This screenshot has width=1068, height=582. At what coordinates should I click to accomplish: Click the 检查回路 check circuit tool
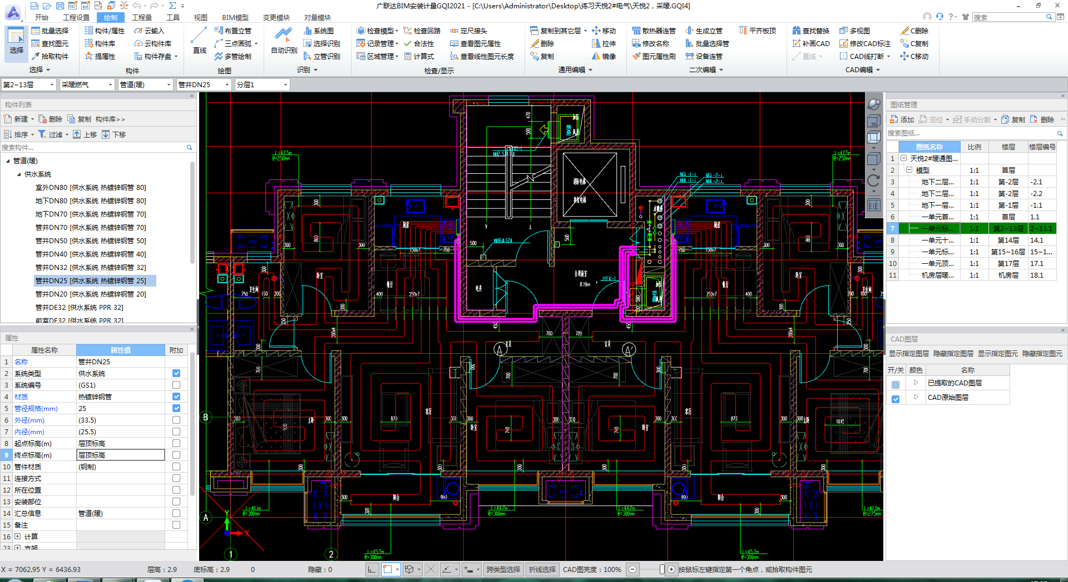pyautogui.click(x=422, y=31)
